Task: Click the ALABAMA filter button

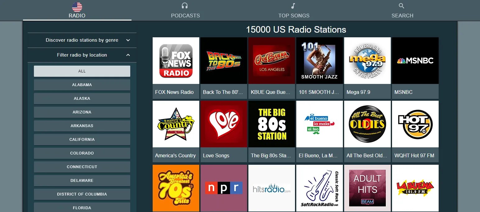Action: point(82,85)
